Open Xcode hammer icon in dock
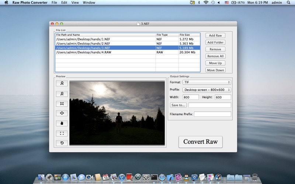Viewport: 295px width, 184px height. (x=170, y=177)
